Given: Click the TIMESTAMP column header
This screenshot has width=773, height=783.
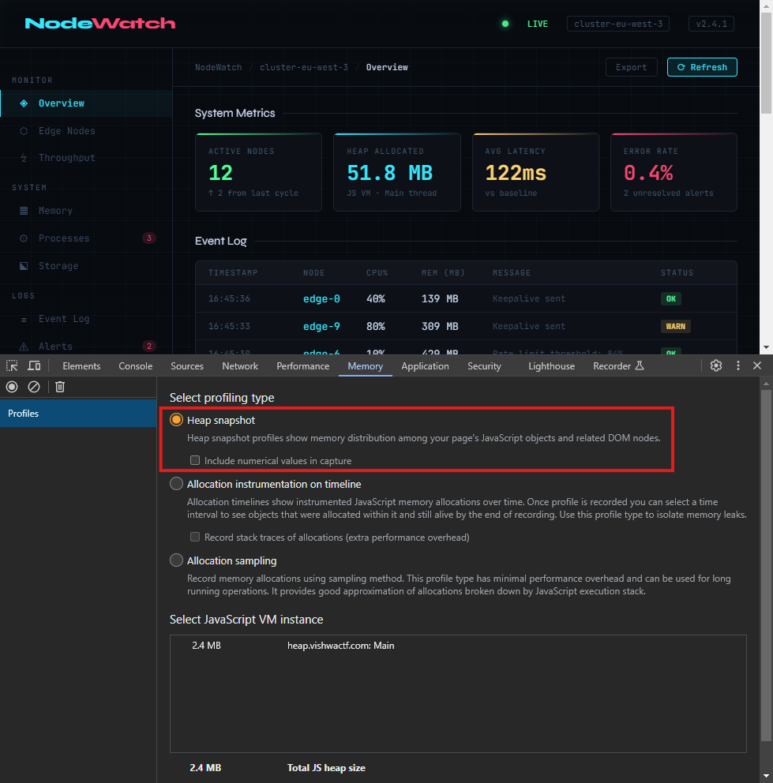Looking at the screenshot, I should coord(233,272).
